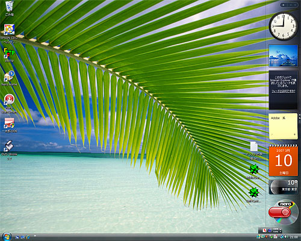Launch Internet Explorer from quick launch

click(x=28, y=237)
